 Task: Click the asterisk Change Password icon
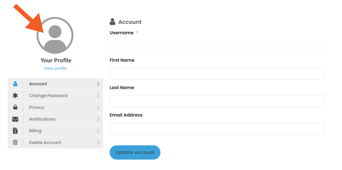point(15,96)
